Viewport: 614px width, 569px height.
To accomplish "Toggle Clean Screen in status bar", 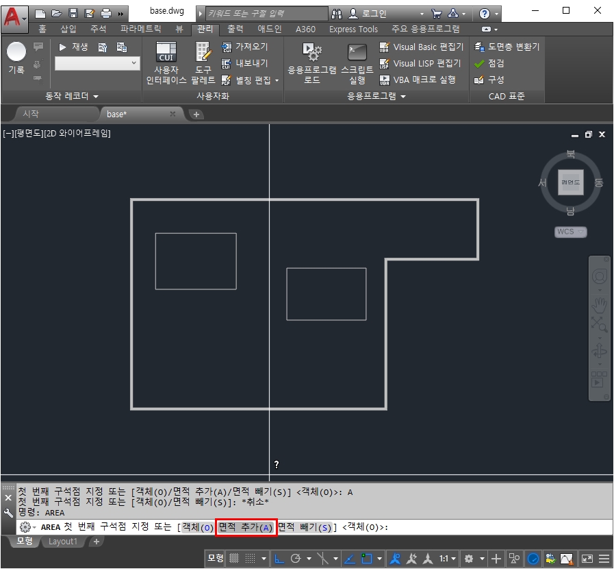I will 587,558.
